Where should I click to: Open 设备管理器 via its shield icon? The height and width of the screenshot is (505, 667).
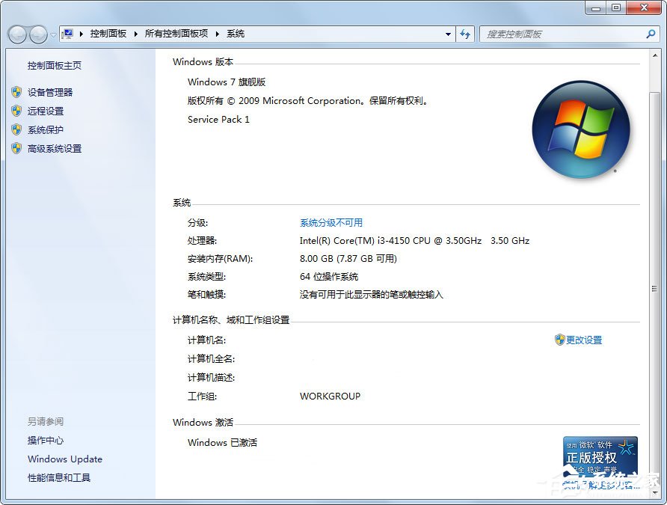[x=16, y=92]
